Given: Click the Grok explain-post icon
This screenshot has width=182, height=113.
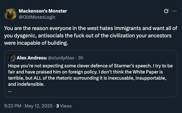Looking at the screenshot, I should pos(166,11).
